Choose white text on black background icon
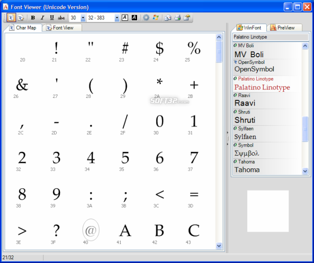This screenshot has width=314, height=263. (x=134, y=18)
